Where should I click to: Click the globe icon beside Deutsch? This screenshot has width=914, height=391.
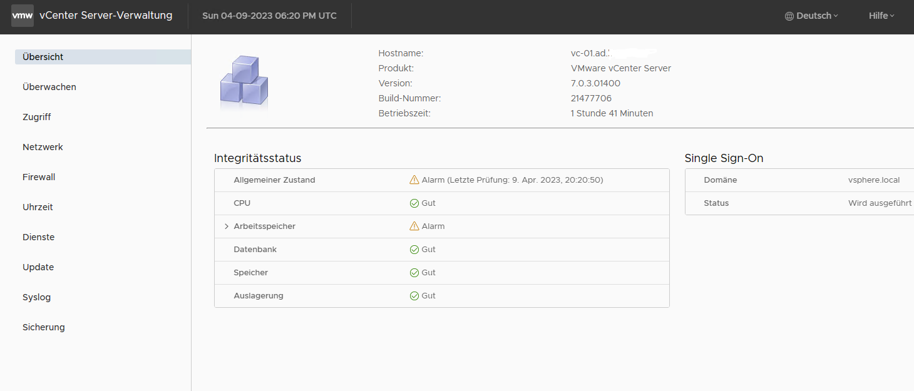[x=789, y=16]
